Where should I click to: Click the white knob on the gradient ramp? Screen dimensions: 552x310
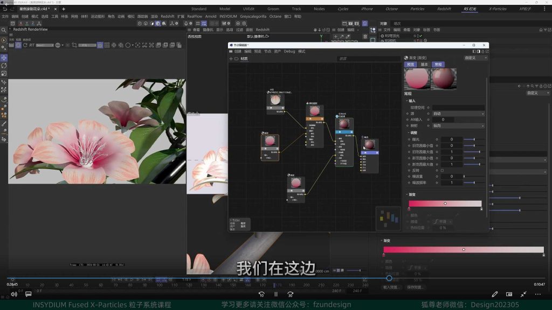[445, 203]
